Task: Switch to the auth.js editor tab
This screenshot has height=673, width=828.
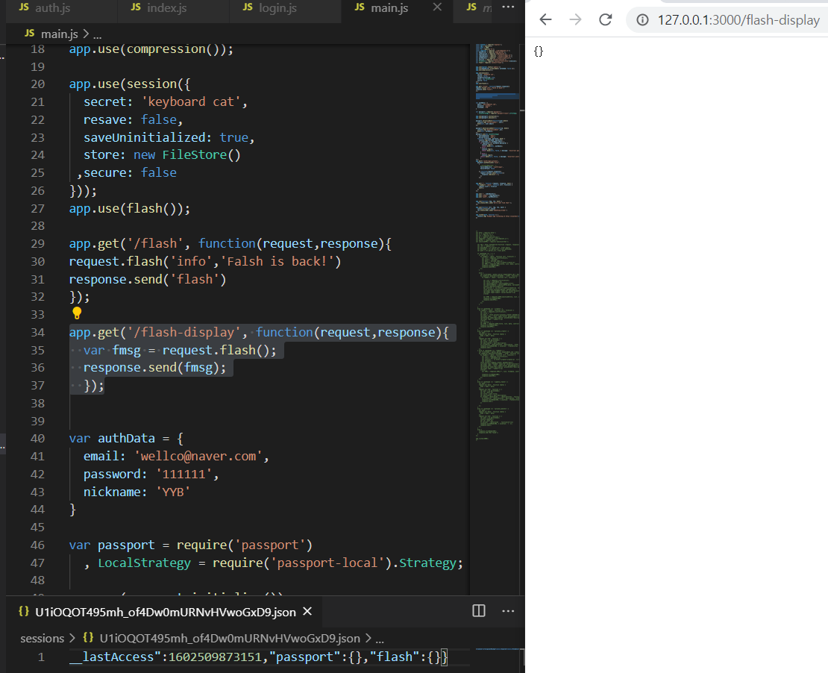Action: 61,8
